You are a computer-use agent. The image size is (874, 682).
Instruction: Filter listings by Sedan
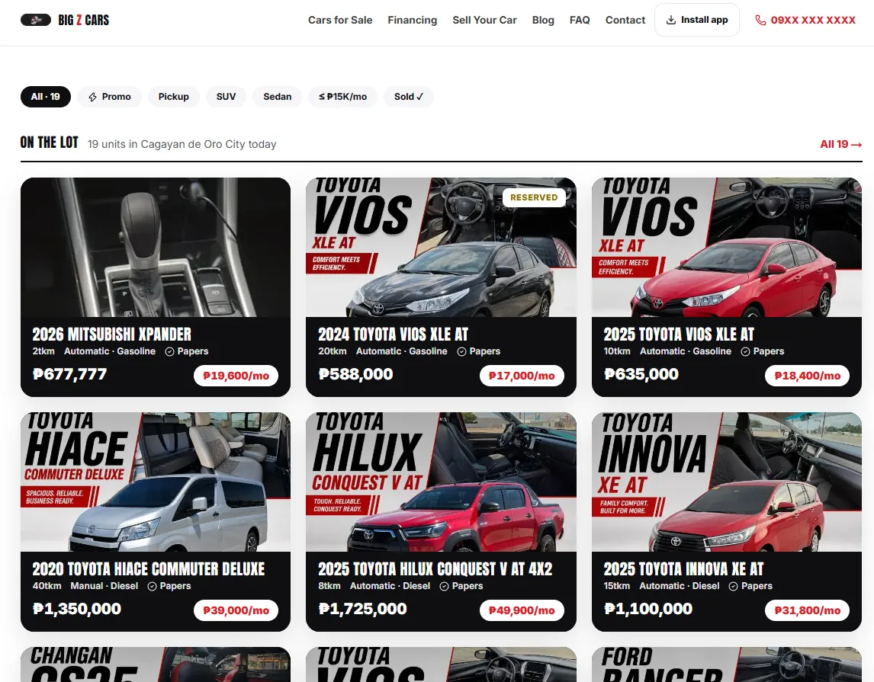pos(277,97)
